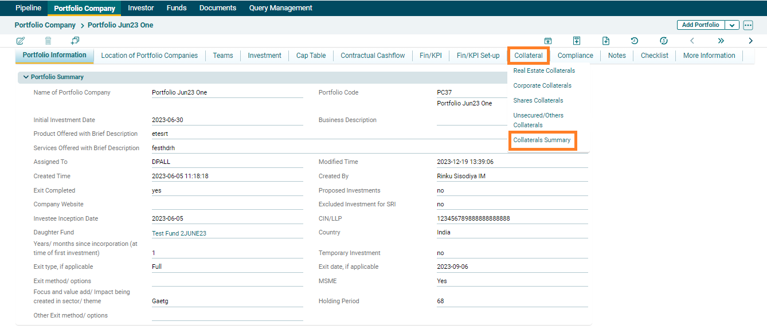Click the currency refresh dollar icon

point(664,41)
